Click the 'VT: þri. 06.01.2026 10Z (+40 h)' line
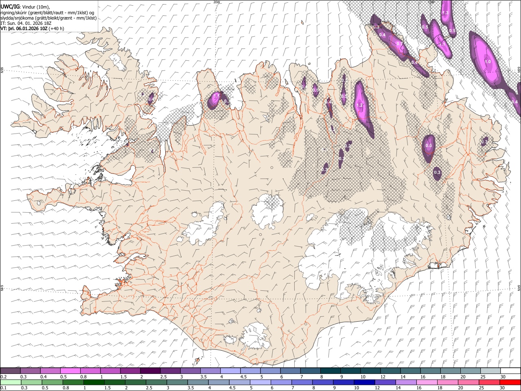The height and width of the screenshot is (391, 521). tap(32, 29)
